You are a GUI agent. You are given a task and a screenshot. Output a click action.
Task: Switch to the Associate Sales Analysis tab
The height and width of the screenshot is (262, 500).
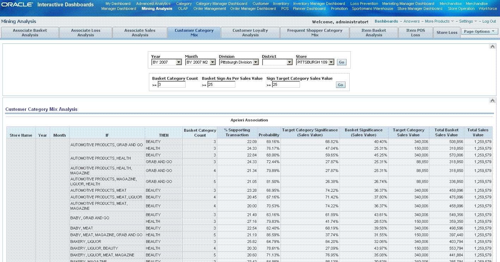click(x=140, y=32)
